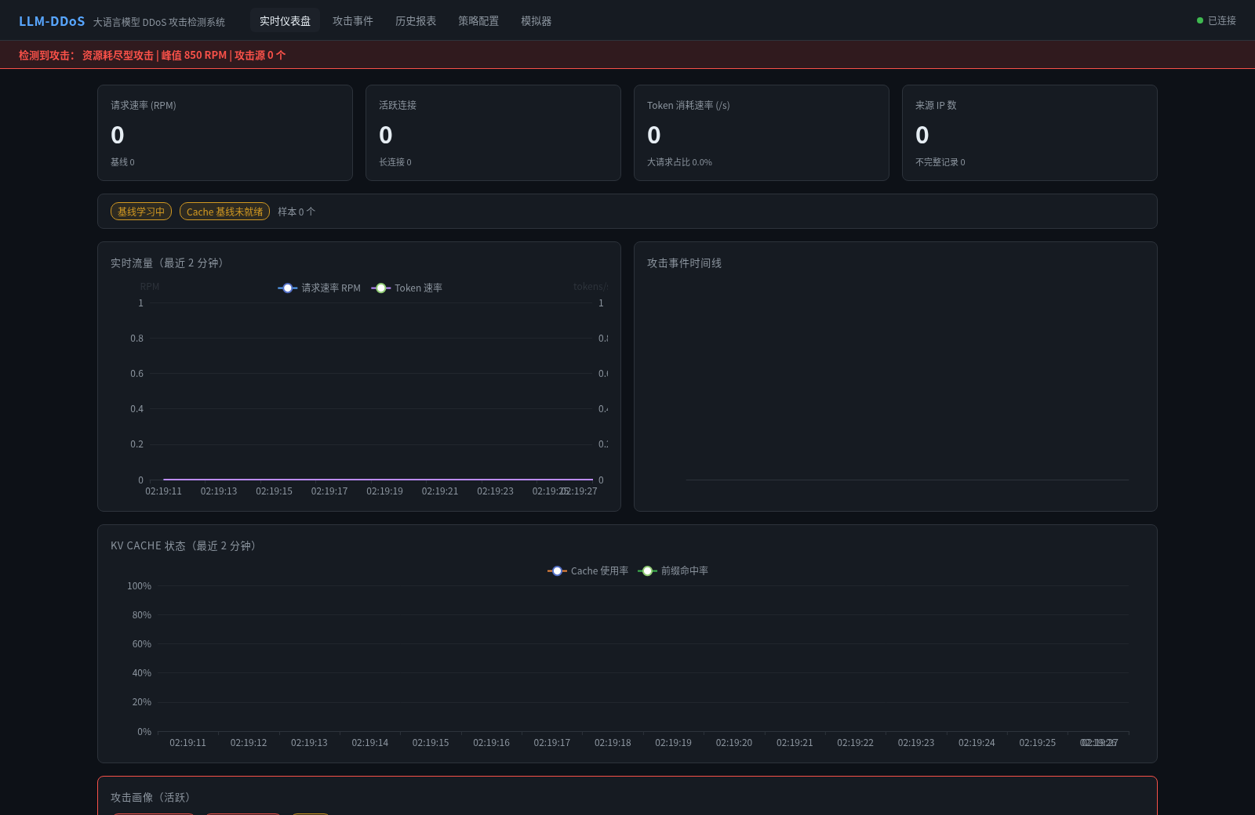The height and width of the screenshot is (815, 1255).
Task: Toggle the Token 速率 legend series
Action: [407, 288]
